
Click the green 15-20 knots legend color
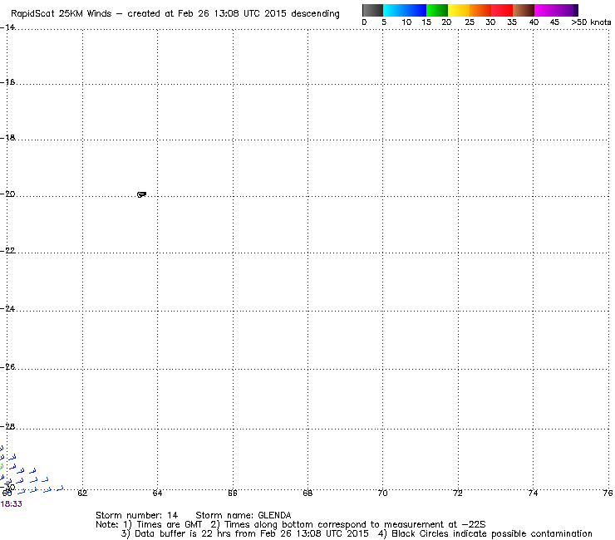(x=437, y=10)
